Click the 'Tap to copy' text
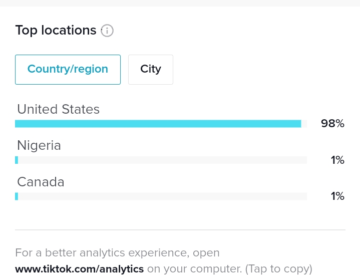 coord(279,269)
